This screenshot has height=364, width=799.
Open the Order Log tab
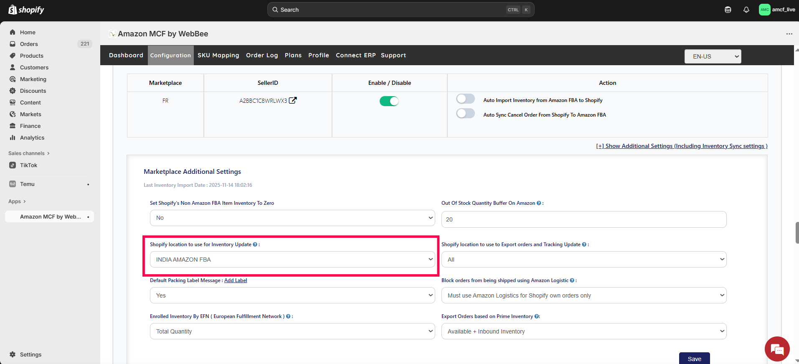(x=262, y=55)
